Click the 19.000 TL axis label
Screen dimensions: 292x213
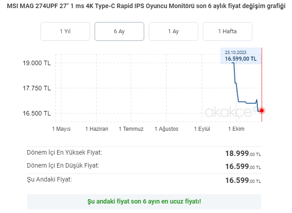tap(36, 63)
